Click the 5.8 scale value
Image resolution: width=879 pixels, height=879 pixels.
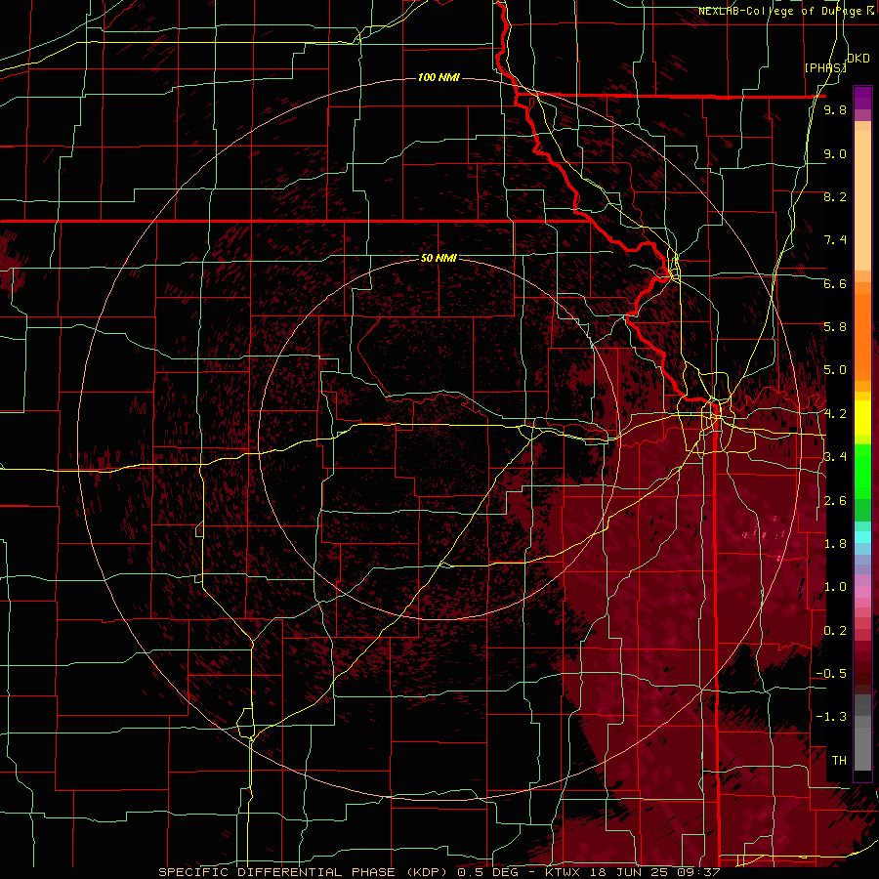pos(835,327)
